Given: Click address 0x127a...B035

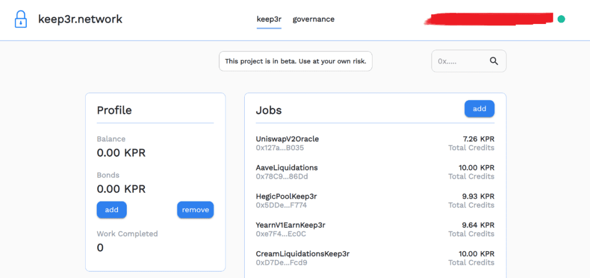Looking at the screenshot, I should click(x=280, y=148).
